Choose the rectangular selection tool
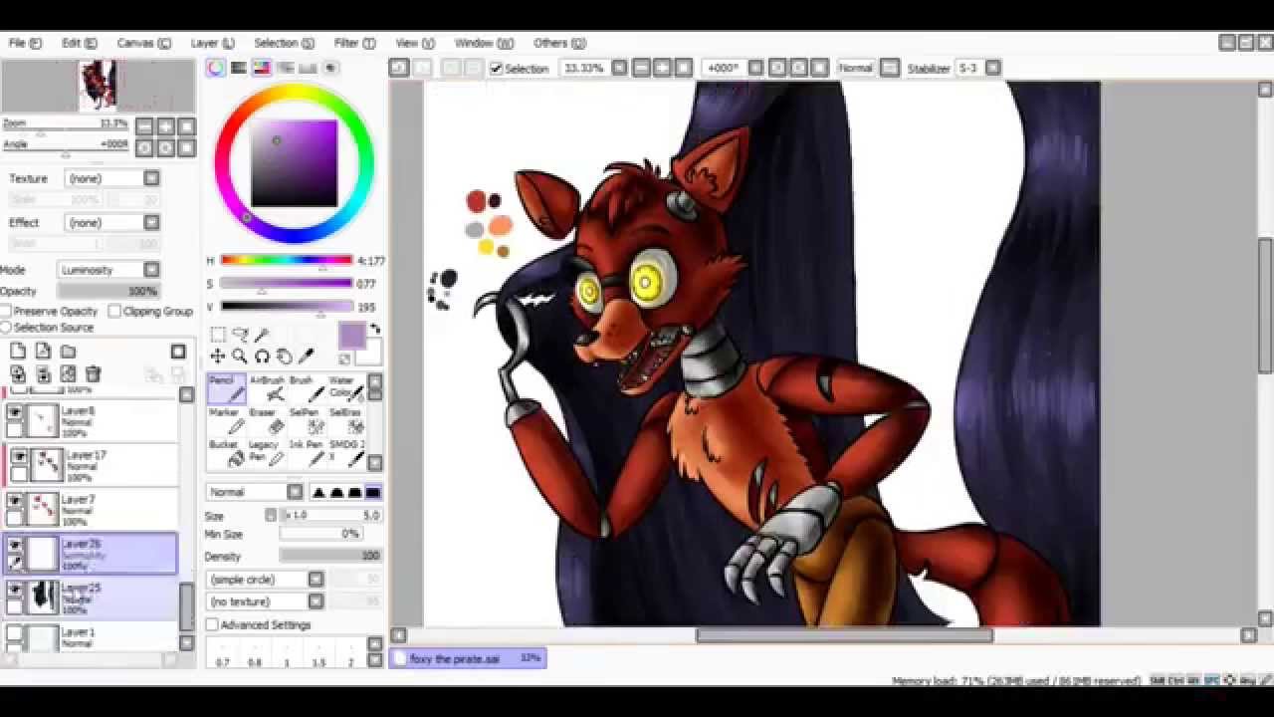 [218, 336]
